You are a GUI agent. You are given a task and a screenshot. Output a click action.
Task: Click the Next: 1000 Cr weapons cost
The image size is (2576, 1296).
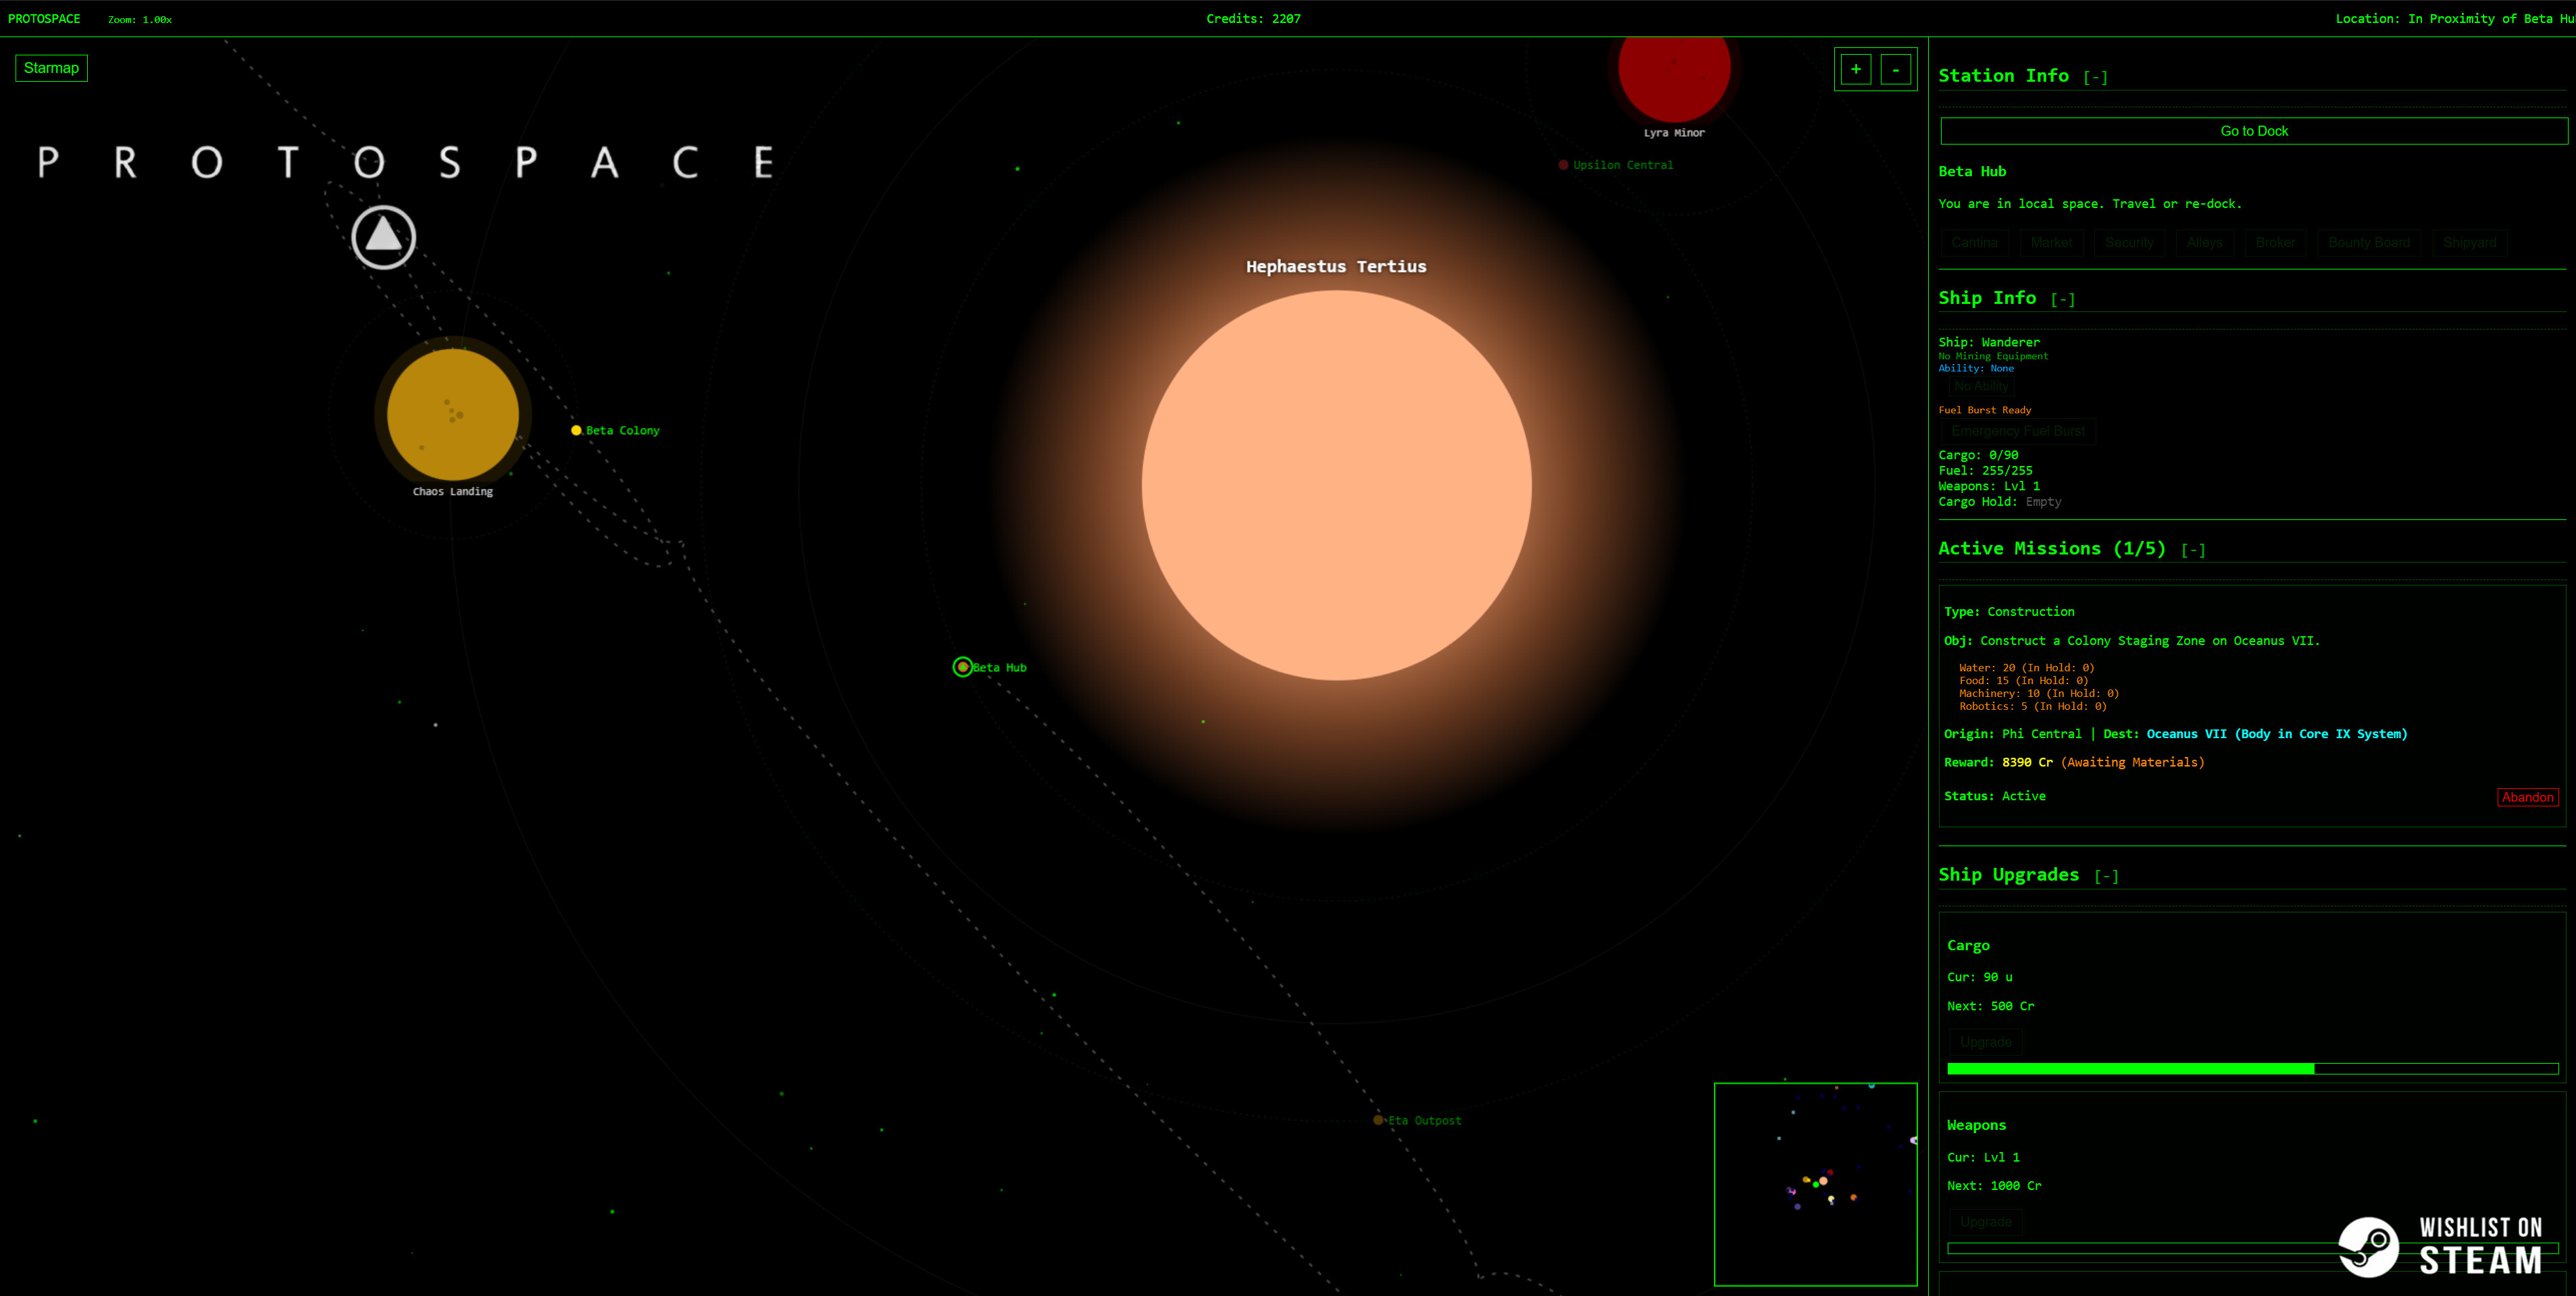click(1994, 1186)
